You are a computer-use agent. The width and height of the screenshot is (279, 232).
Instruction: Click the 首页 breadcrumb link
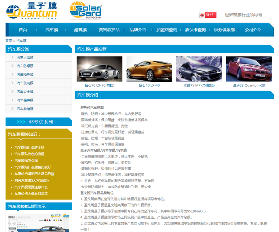(x=9, y=41)
